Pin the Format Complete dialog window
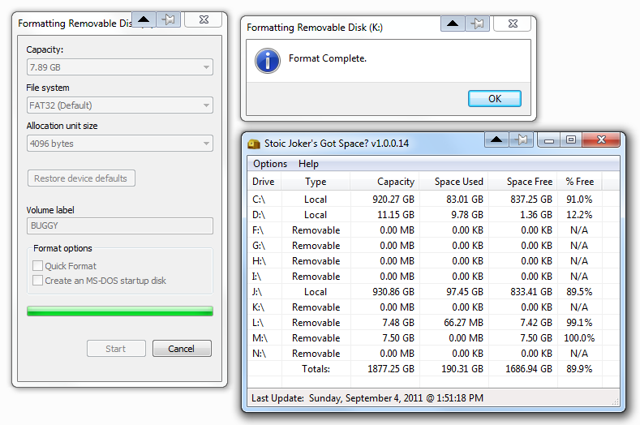This screenshot has width=640, height=425. [476, 24]
